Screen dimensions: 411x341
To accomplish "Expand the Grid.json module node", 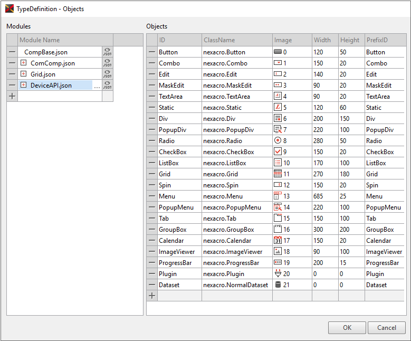I will 23,74.
